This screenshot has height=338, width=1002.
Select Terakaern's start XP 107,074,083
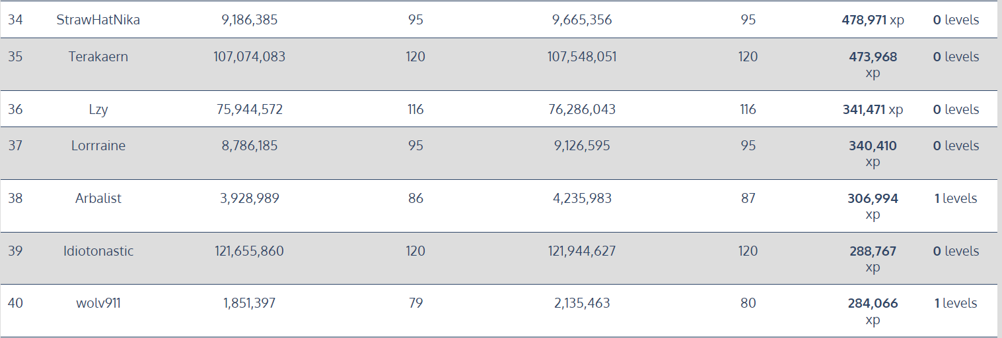[x=250, y=57]
